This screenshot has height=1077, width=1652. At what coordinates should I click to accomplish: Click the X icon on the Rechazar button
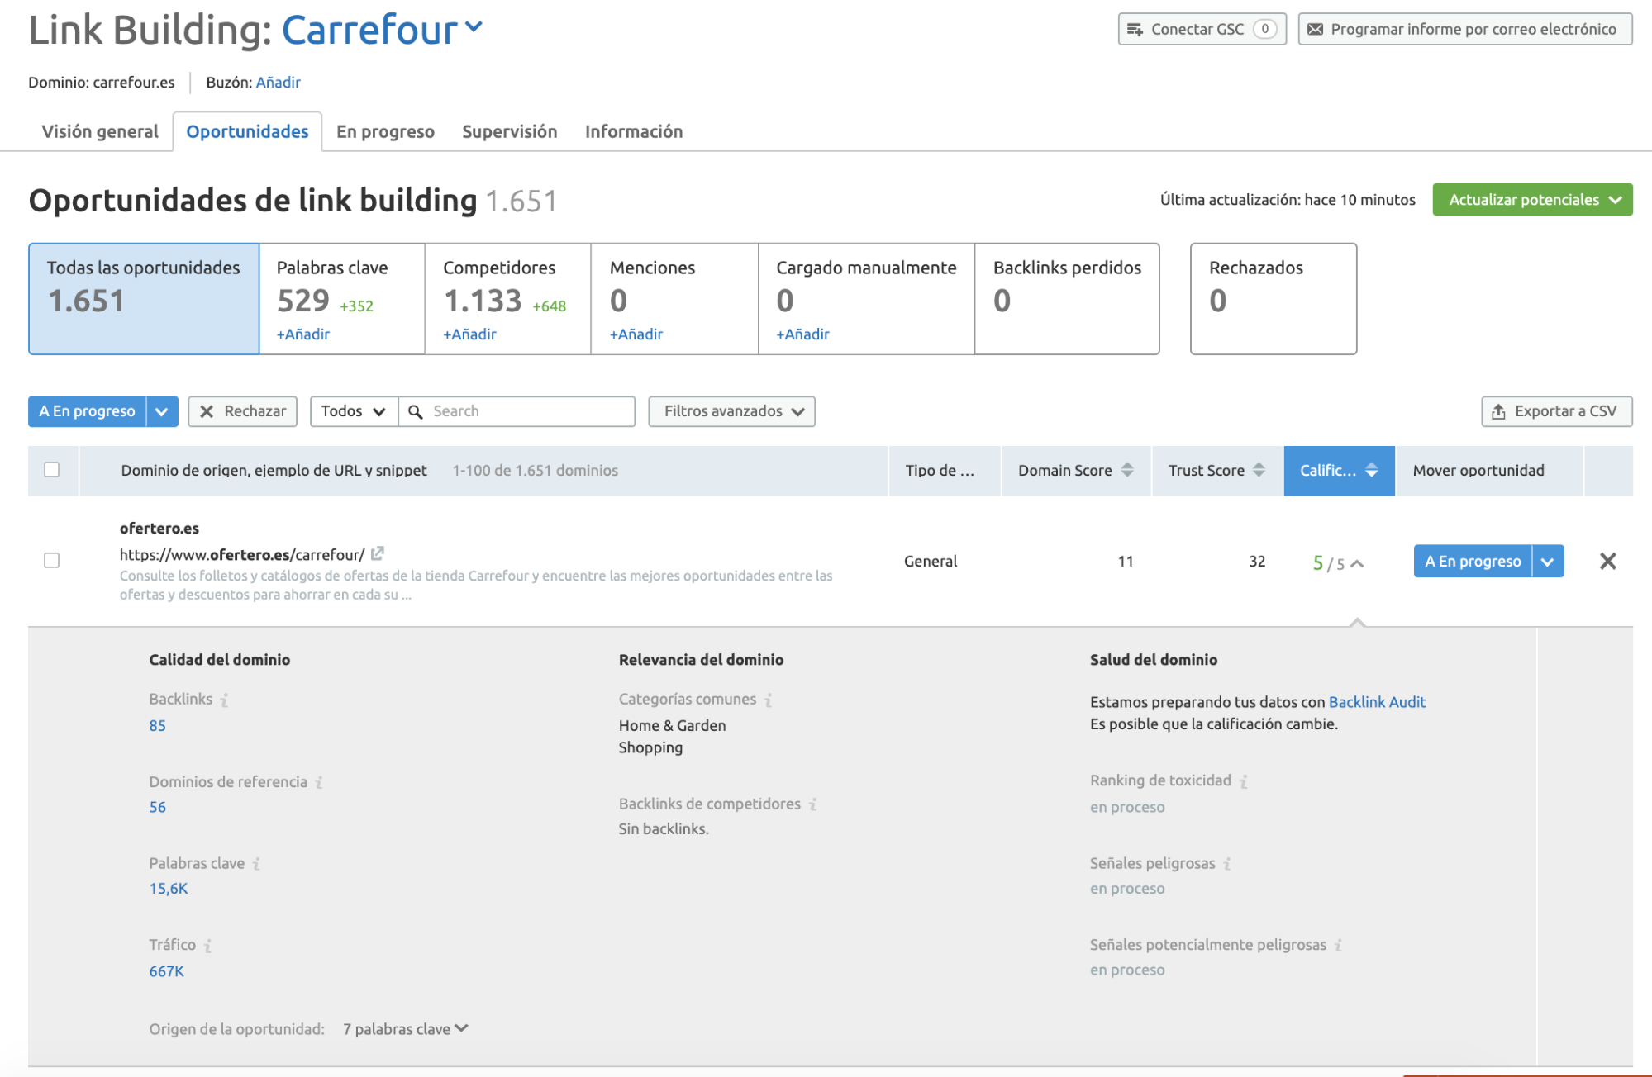click(x=209, y=410)
